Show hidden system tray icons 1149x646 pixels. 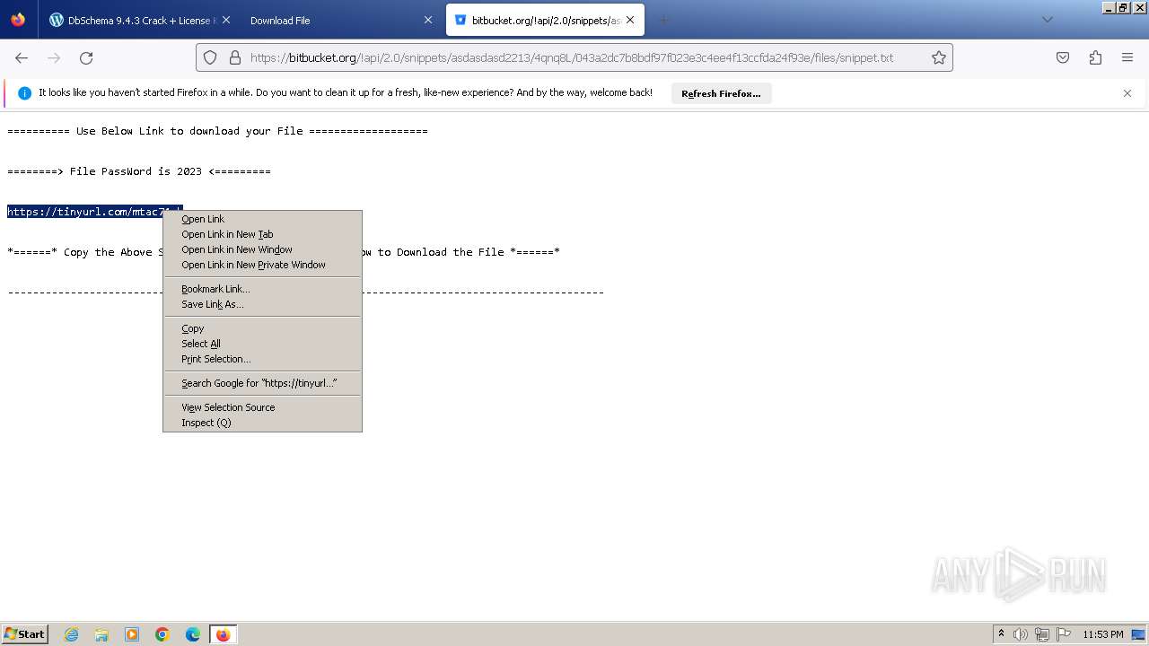pyautogui.click(x=1001, y=633)
